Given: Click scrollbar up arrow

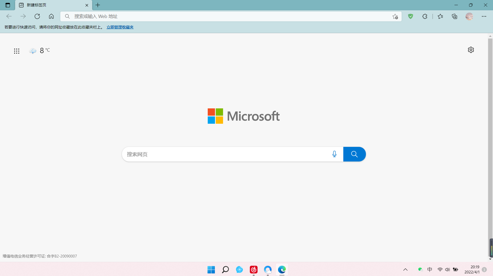Looking at the screenshot, I should pyautogui.click(x=490, y=36).
